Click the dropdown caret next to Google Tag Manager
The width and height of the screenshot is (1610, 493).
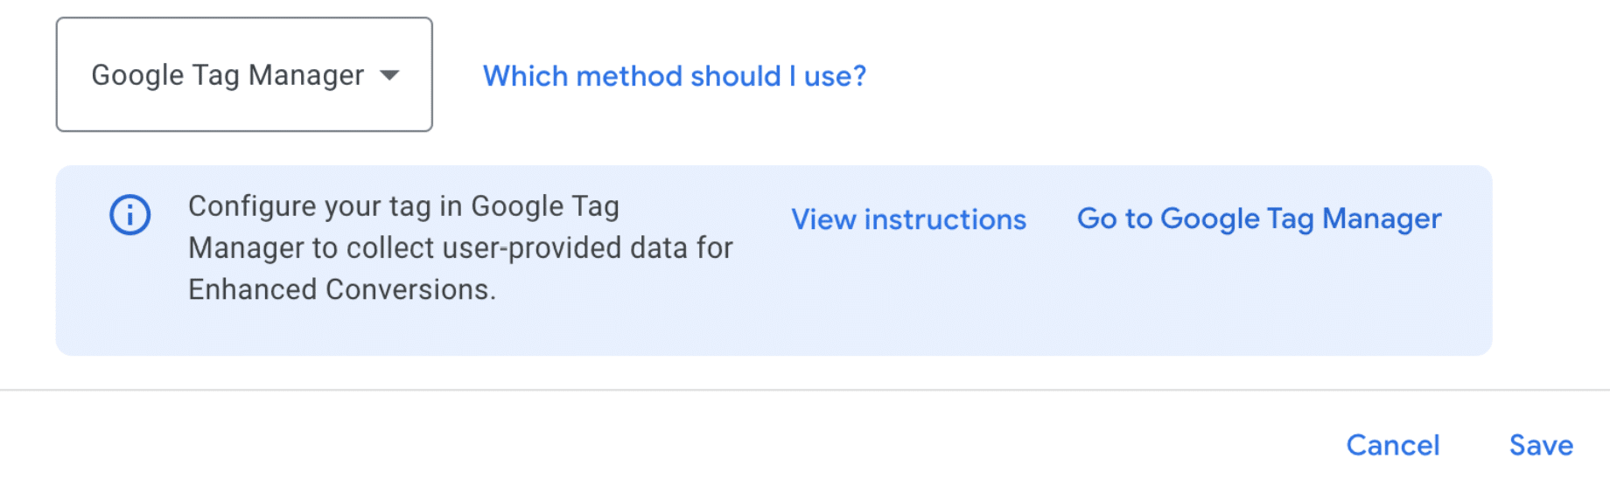(x=389, y=75)
